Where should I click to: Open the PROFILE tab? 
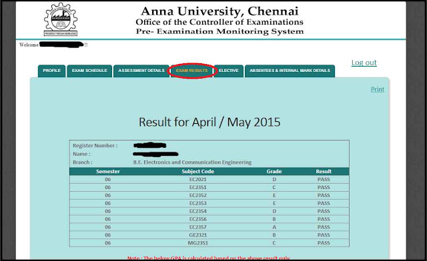52,71
